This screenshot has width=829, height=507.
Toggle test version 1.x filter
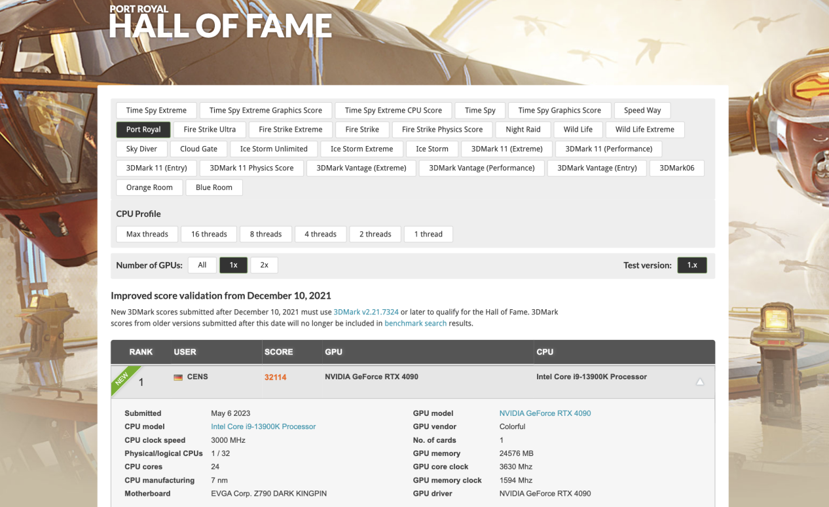(x=691, y=265)
